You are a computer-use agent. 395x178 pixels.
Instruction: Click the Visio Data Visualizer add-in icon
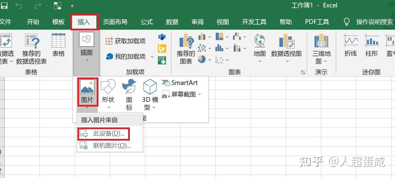pos(162,37)
